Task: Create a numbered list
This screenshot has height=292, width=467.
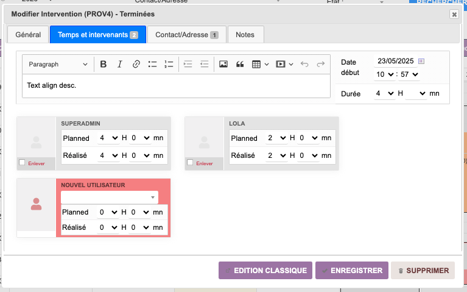Action: pos(169,64)
